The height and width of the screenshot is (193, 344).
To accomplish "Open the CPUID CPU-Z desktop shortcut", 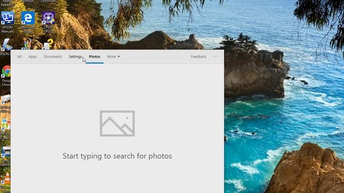I will [x=48, y=23].
